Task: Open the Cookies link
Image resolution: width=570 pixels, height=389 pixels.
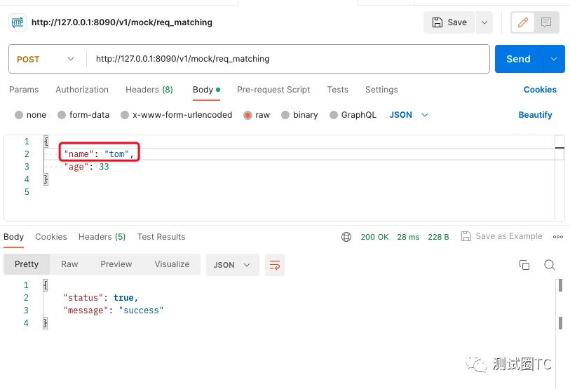Action: 540,90
